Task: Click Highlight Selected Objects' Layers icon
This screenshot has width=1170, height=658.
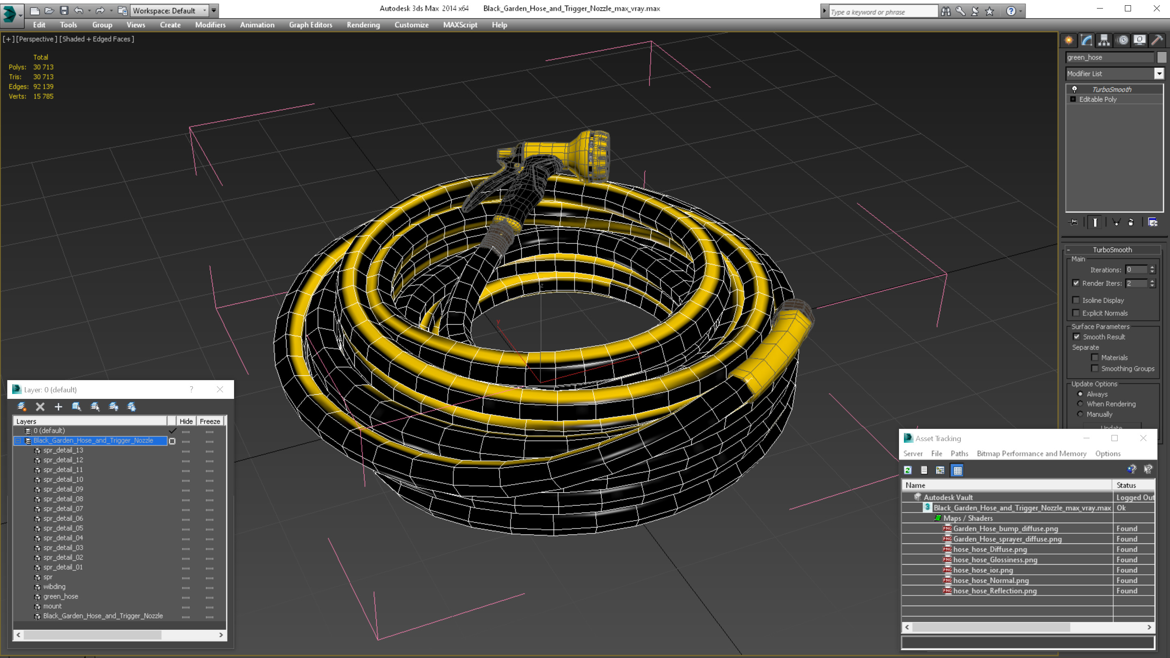Action: [95, 407]
